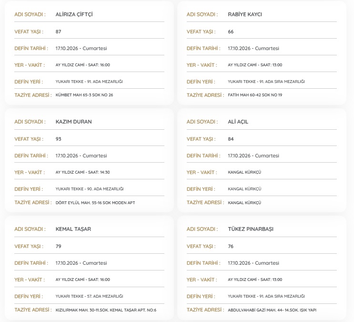This screenshot has width=354, height=322.
Task: Select the name RABİYE KAYCI
Action: pyautogui.click(x=245, y=14)
